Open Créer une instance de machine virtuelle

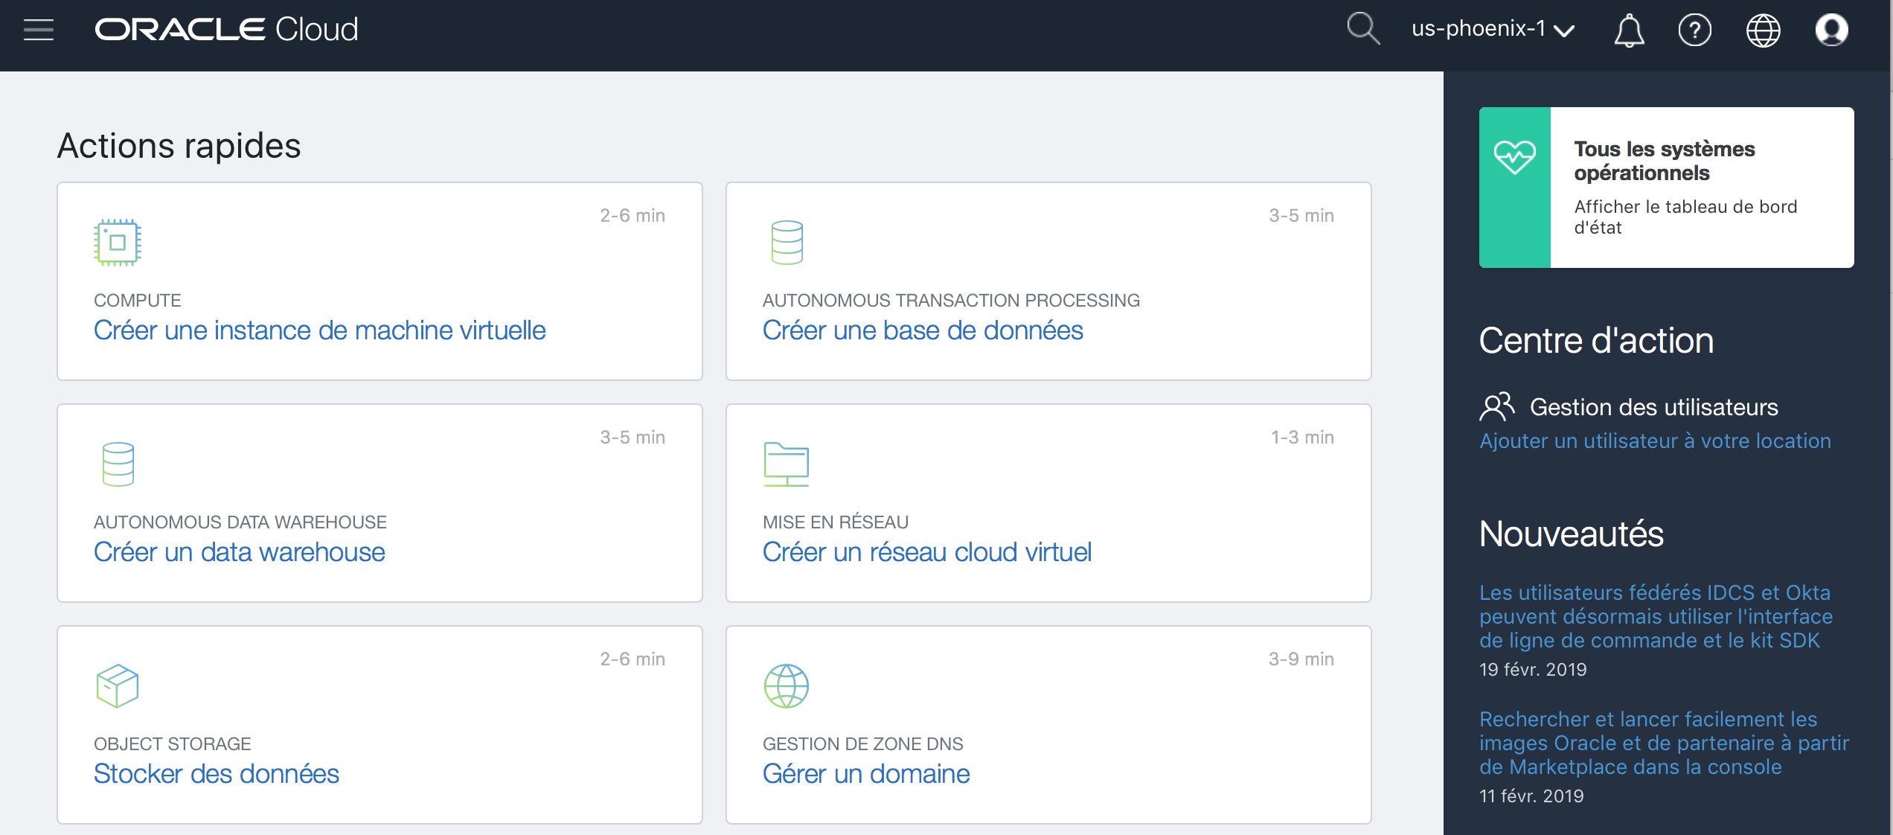(319, 330)
